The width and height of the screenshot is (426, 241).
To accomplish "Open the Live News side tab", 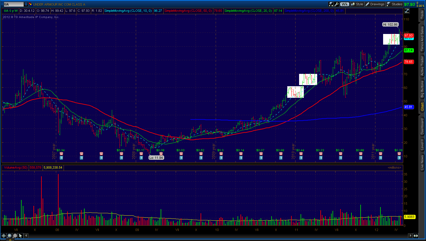I will 422,162.
